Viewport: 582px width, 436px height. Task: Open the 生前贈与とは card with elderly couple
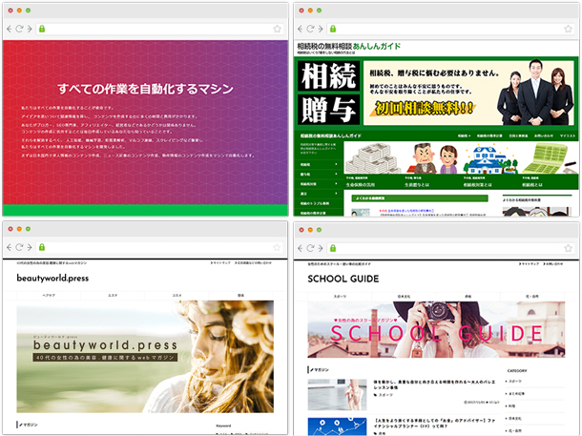point(431,165)
